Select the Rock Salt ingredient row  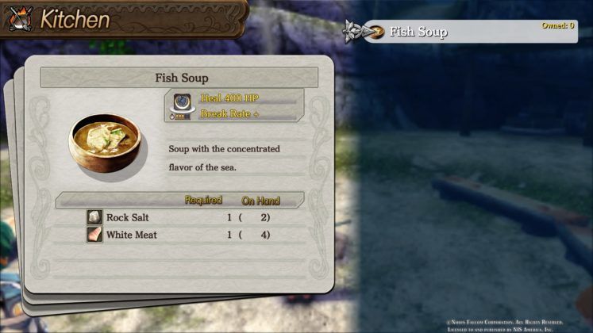click(x=179, y=217)
